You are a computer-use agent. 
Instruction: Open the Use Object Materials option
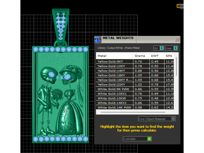pos(157,119)
